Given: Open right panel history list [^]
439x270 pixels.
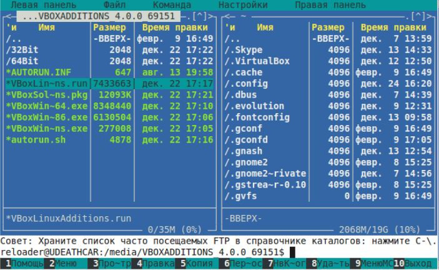Looking at the screenshot, I should tap(418, 16).
